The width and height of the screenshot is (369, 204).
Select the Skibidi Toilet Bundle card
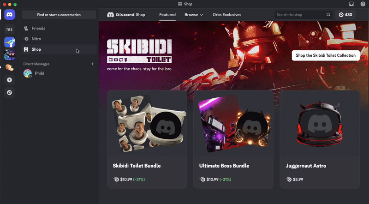click(147, 139)
